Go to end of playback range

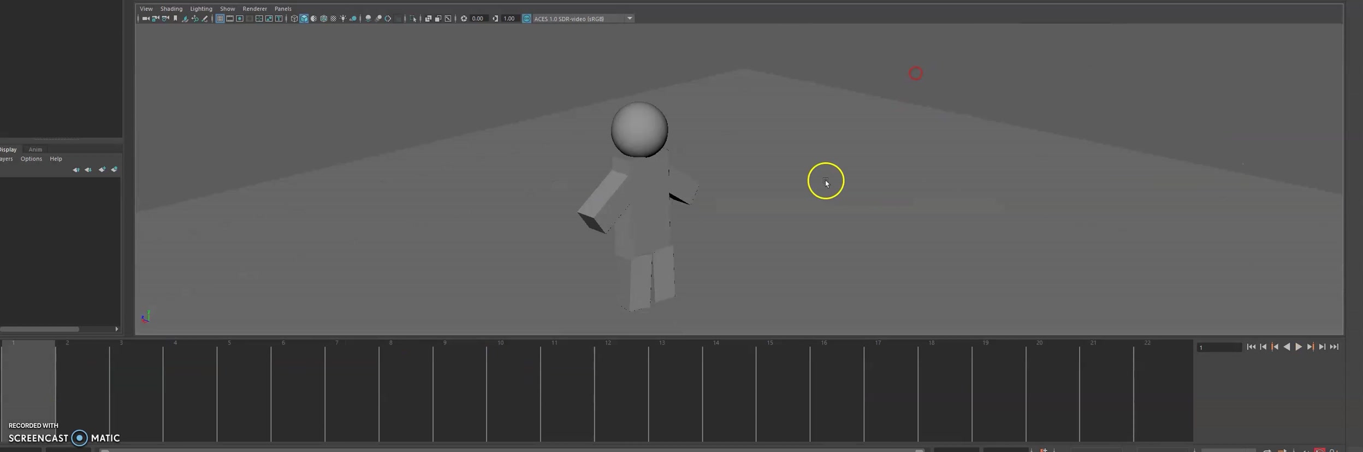tap(1334, 347)
